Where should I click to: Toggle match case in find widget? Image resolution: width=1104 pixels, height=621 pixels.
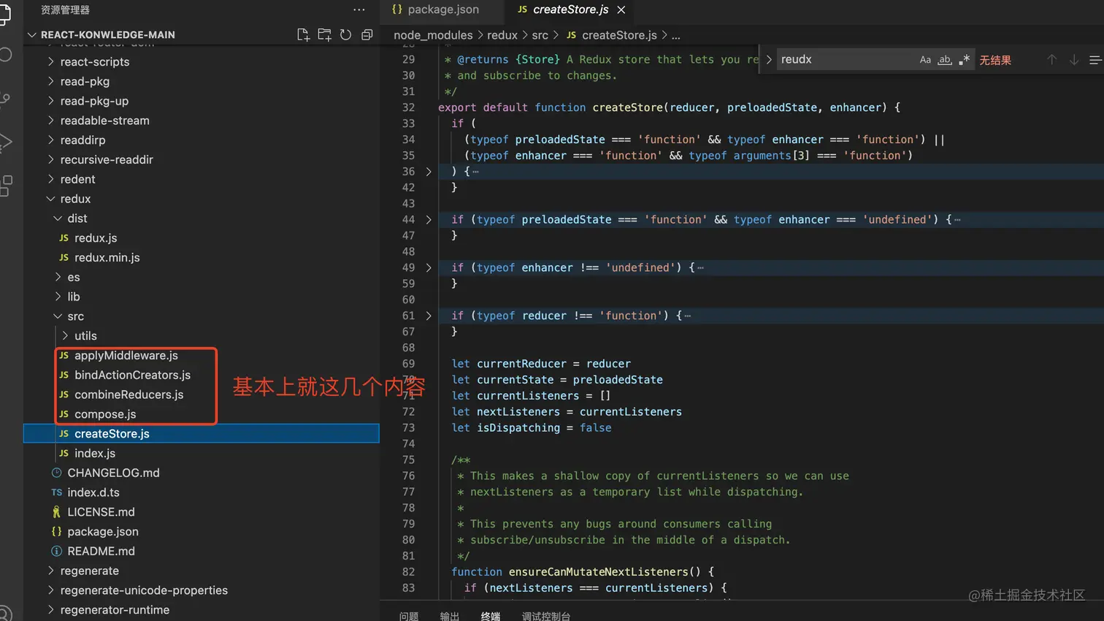pyautogui.click(x=925, y=60)
